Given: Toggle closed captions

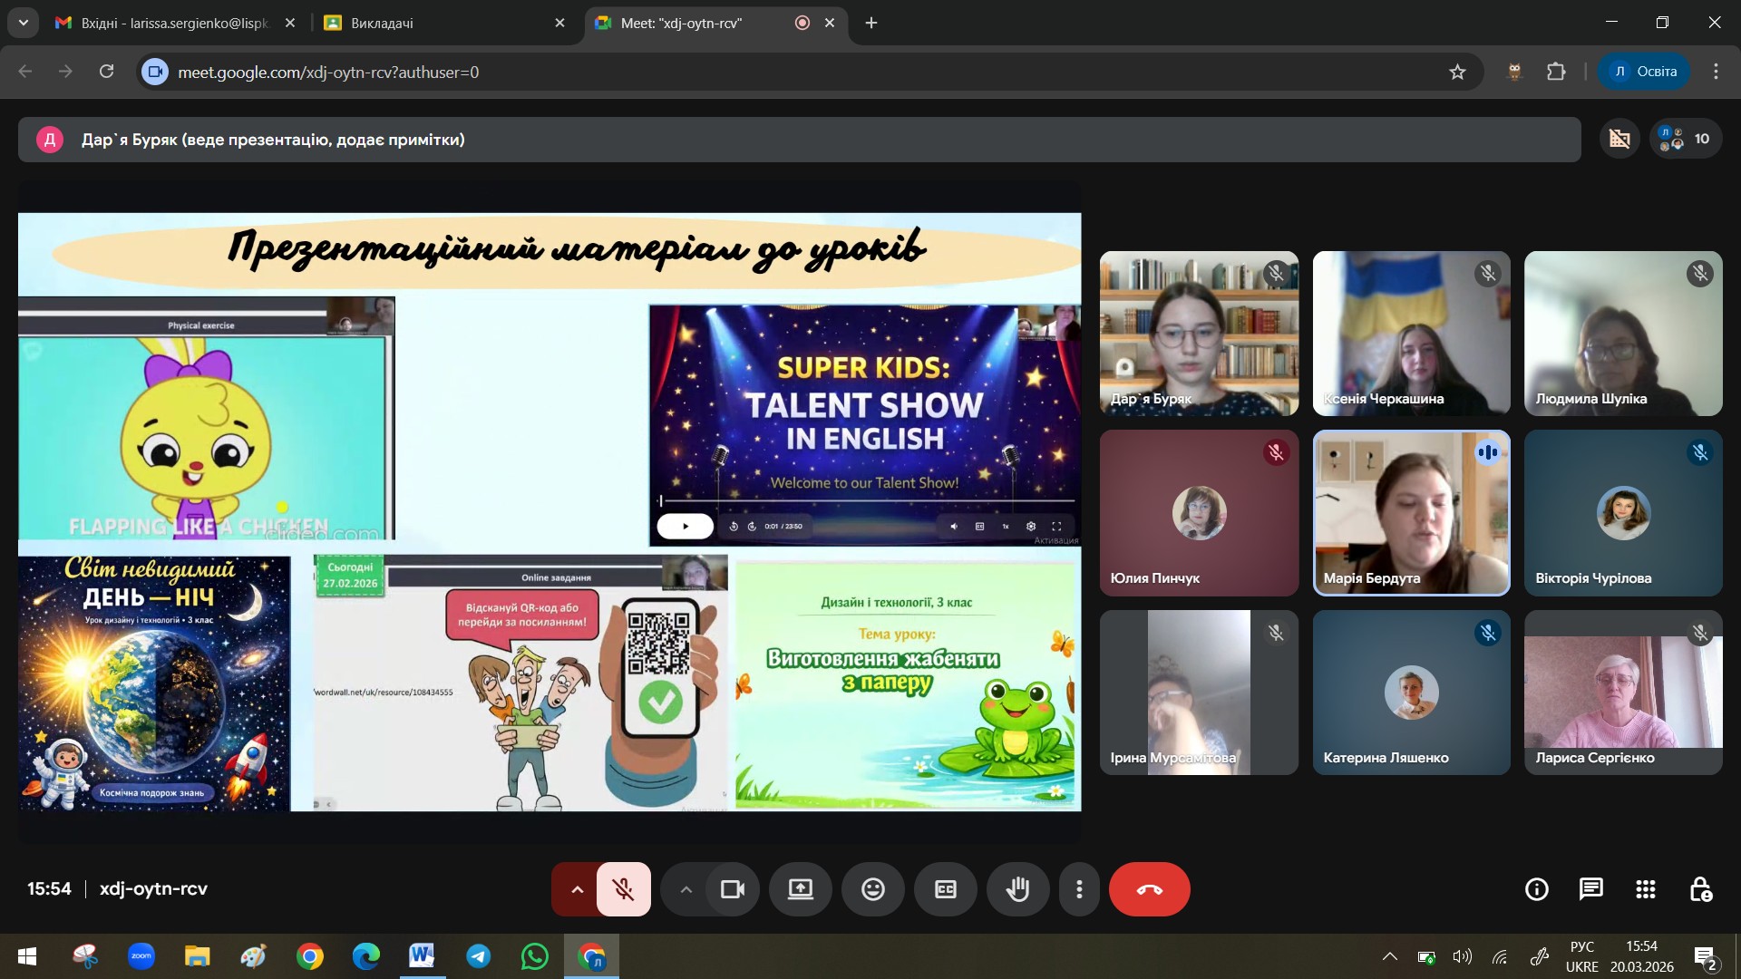Looking at the screenshot, I should click(945, 889).
